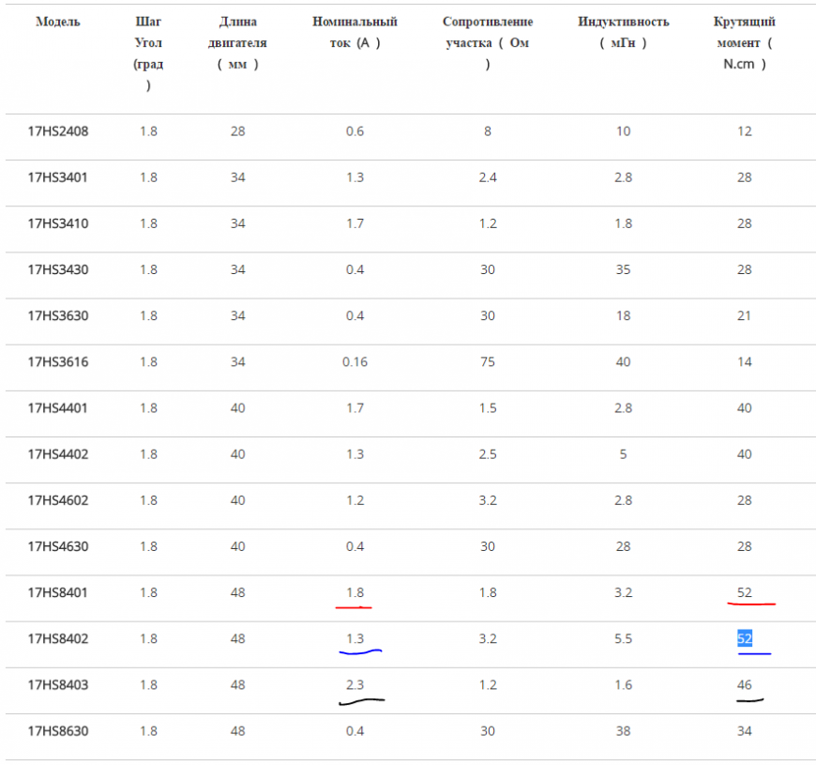Screen dimensions: 816x765
Task: Click the "Модель" column header
Action: coord(58,22)
